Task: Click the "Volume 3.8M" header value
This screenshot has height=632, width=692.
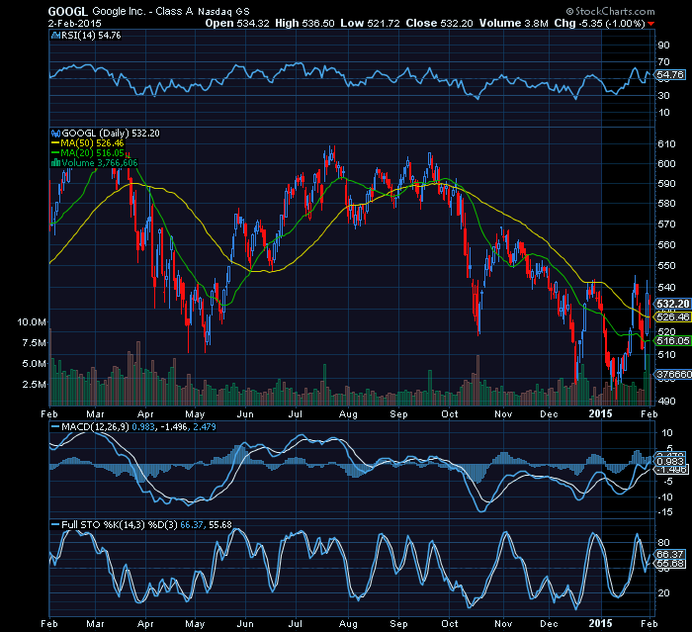Action: point(513,24)
